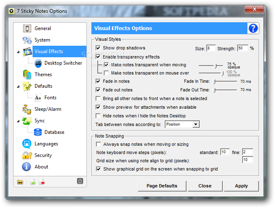Click the green arrow import icon
This screenshot has height=208, width=275.
point(33,182)
